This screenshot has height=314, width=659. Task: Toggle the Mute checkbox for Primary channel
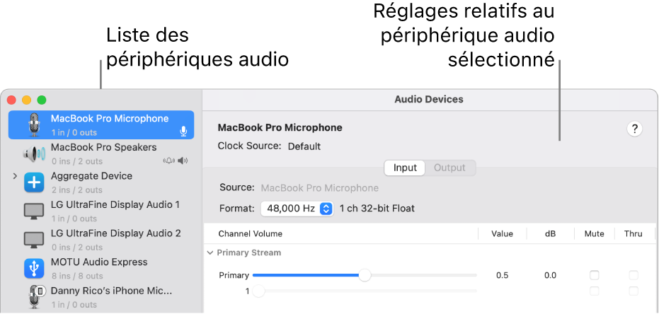click(595, 275)
